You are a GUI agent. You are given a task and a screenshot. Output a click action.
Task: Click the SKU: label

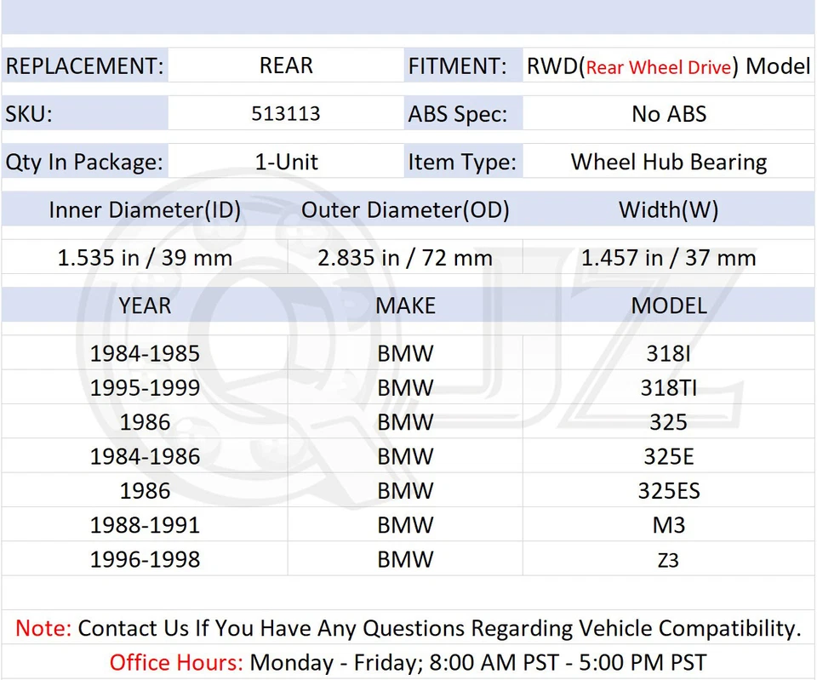click(29, 113)
